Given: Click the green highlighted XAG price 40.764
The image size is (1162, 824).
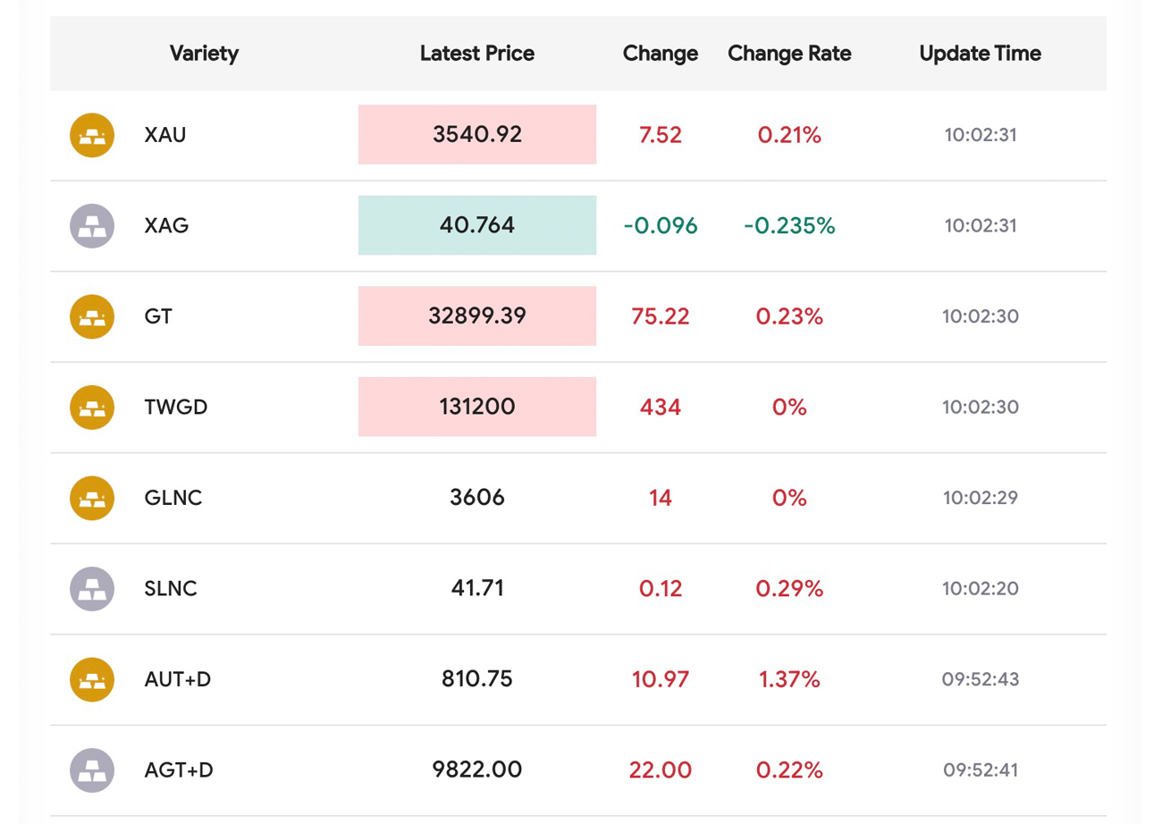Looking at the screenshot, I should pos(477,225).
